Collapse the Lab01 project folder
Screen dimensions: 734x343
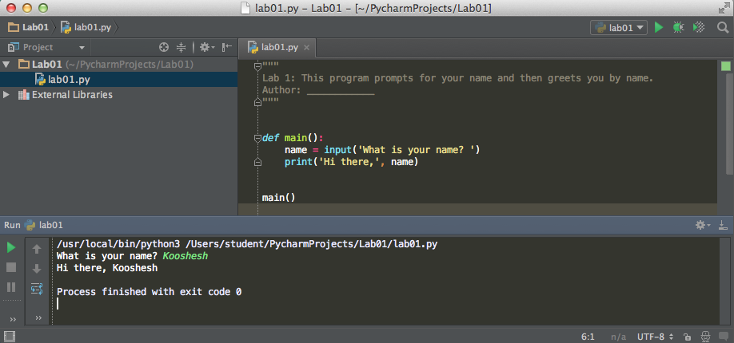click(7, 64)
